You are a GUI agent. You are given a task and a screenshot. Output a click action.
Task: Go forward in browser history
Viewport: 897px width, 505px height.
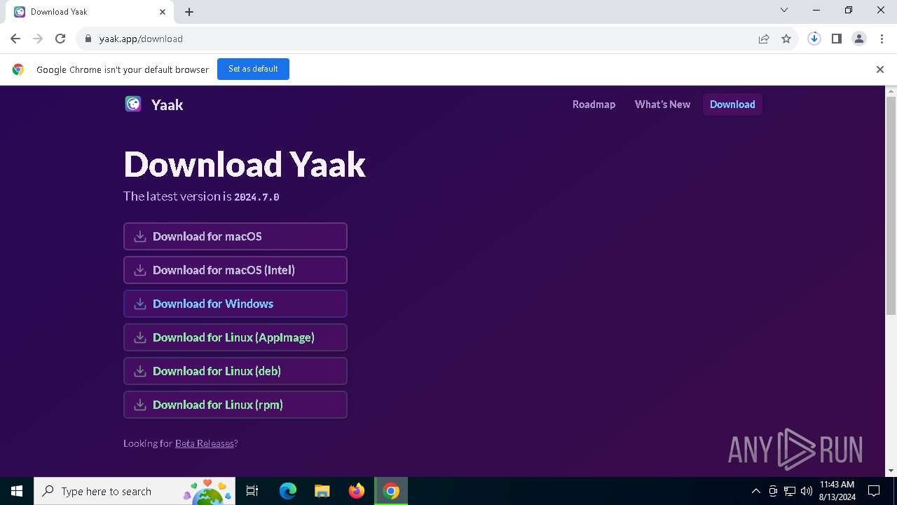click(38, 39)
